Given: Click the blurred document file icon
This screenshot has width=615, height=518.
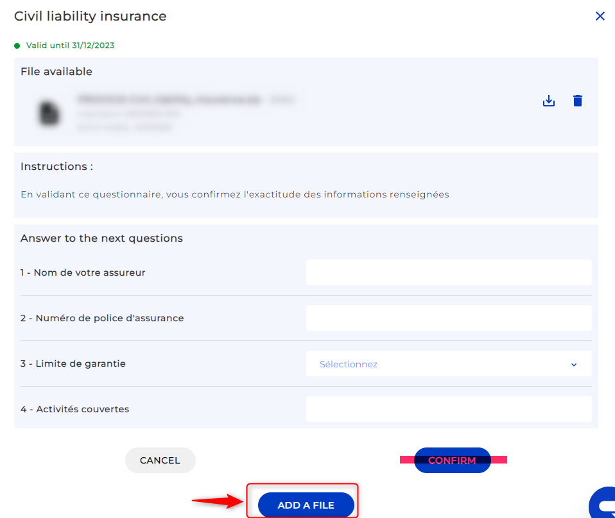Looking at the screenshot, I should click(49, 113).
